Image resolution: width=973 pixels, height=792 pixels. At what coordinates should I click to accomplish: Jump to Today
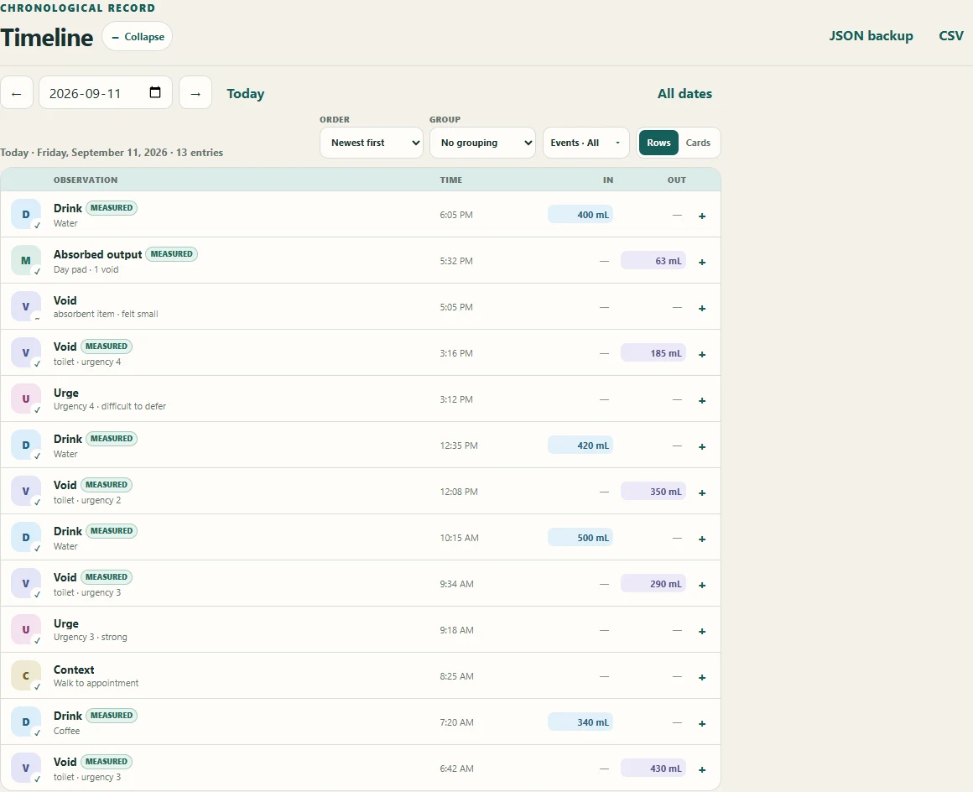tap(245, 94)
